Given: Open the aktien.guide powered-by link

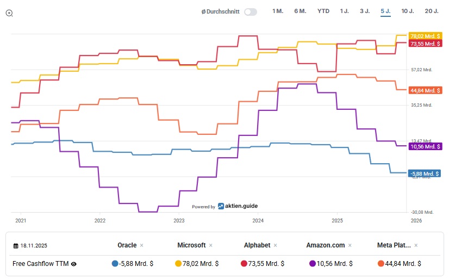Looking at the screenshot, I should 238,206.
